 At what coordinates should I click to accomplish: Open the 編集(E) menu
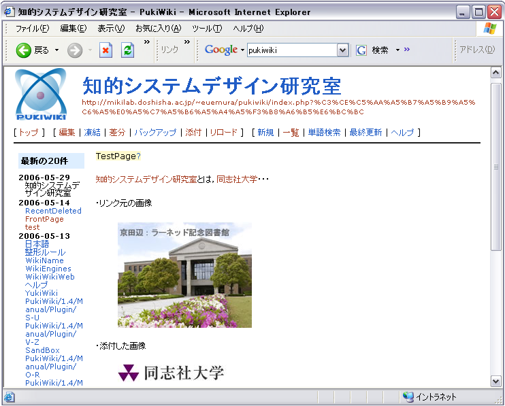pos(73,29)
